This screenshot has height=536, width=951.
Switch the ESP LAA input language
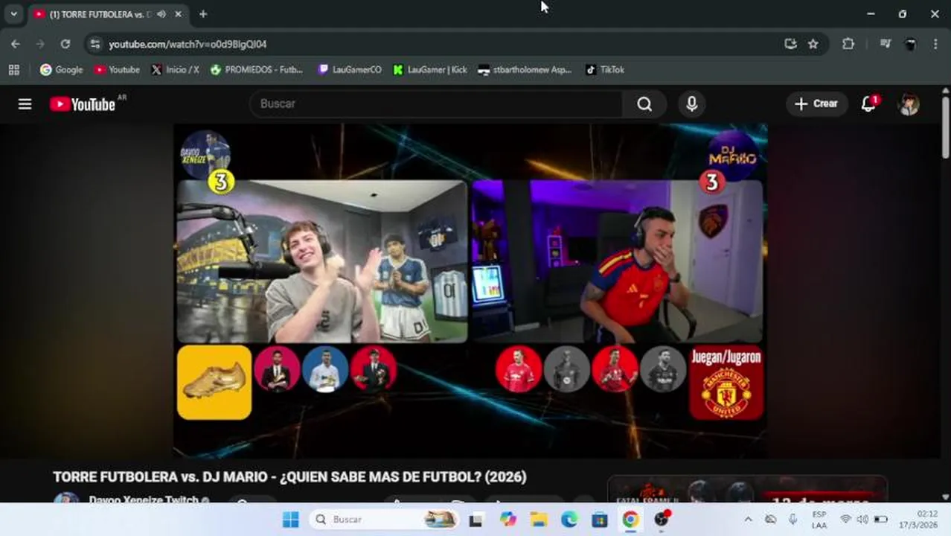click(x=819, y=520)
